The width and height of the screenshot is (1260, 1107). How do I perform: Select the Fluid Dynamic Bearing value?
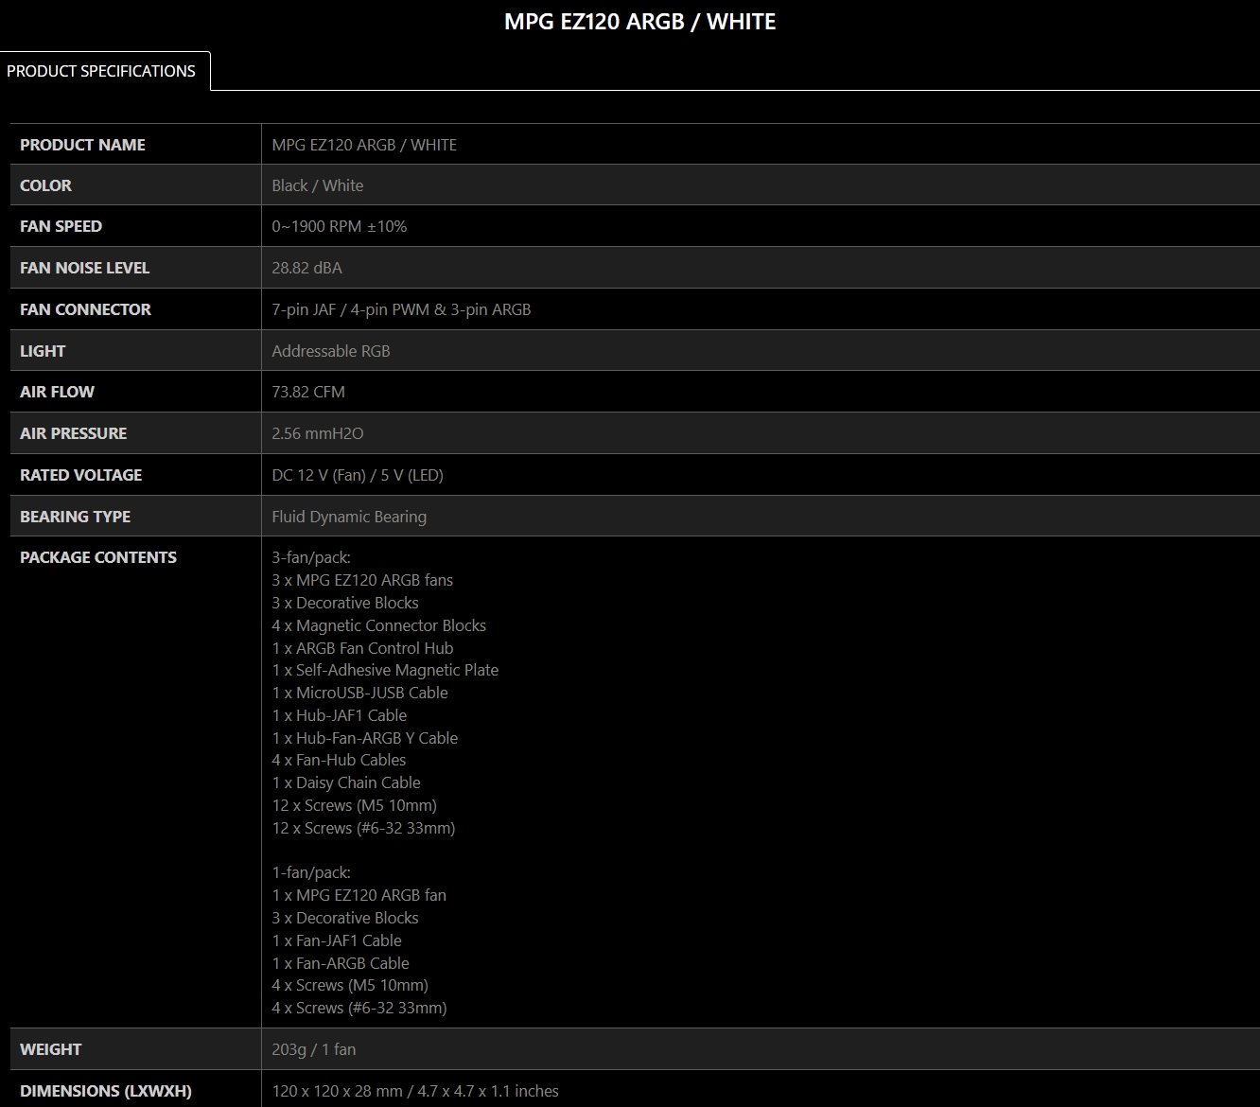(x=349, y=517)
